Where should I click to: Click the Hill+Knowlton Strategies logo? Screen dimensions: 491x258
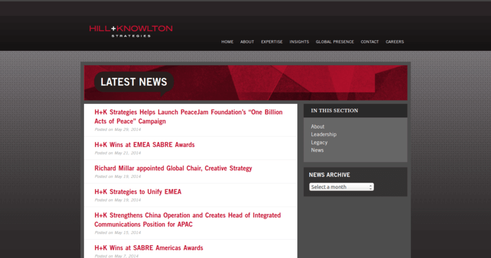[x=131, y=31]
